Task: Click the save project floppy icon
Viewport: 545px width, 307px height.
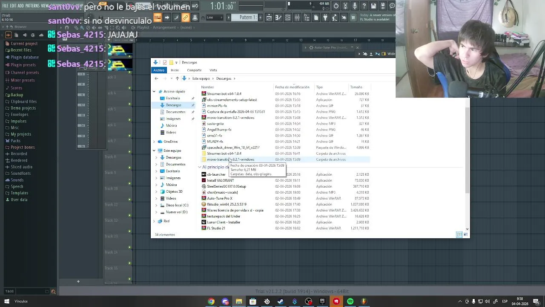Action: click(373, 6)
